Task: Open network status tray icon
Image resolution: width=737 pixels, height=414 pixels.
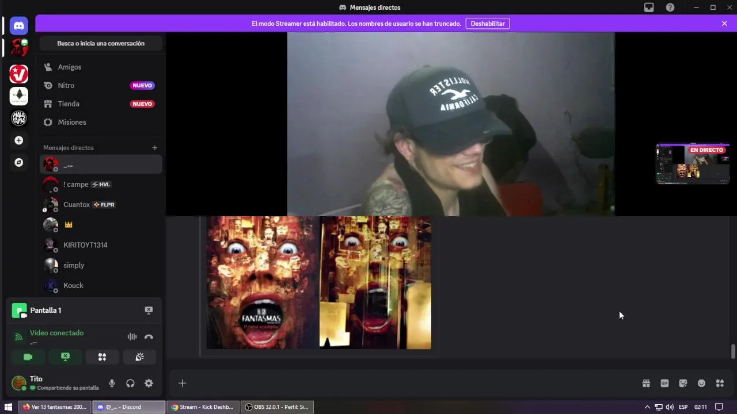Action: pyautogui.click(x=658, y=407)
